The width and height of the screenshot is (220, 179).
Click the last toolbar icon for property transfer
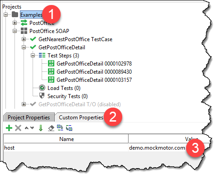tap(69, 128)
